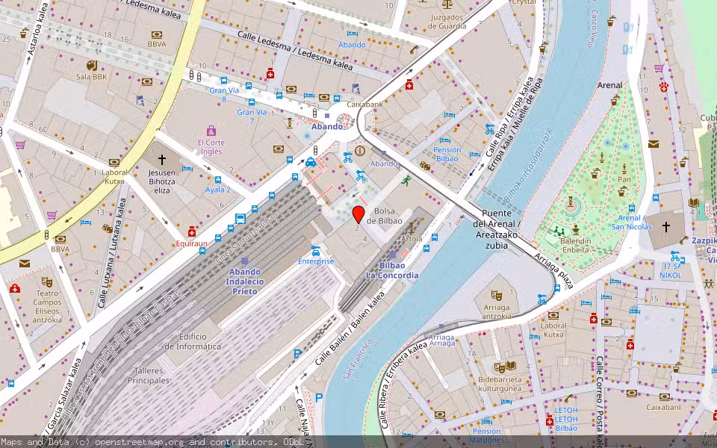Click the Juzgados de Guardia scales icon
This screenshot has width=717, height=448.
(x=447, y=4)
